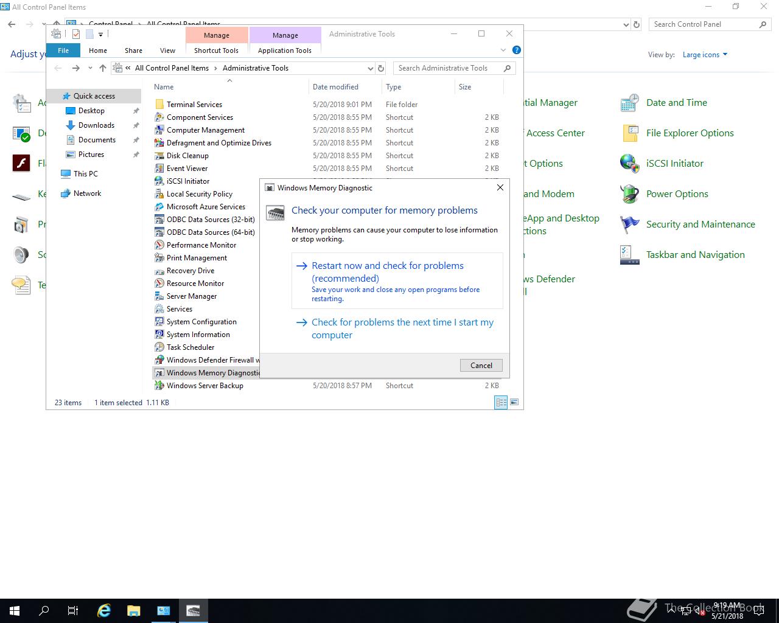Select Defragment and Optimize Drives icon
The width and height of the screenshot is (779, 623).
pyautogui.click(x=159, y=143)
